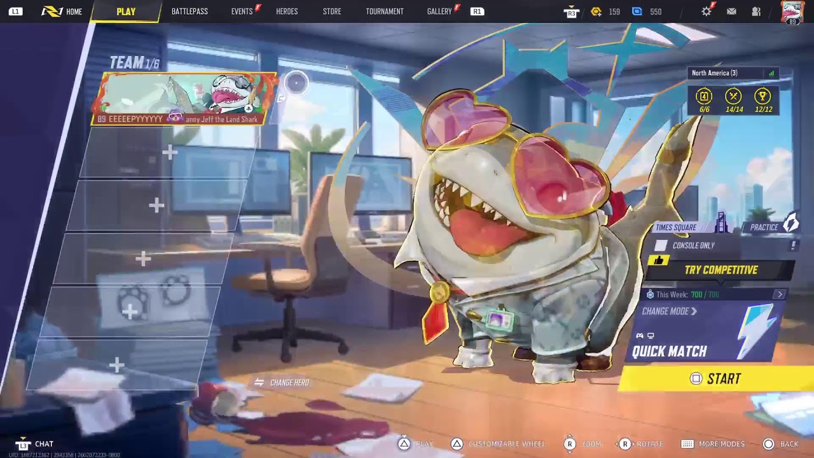Click the lightning bolt Quick Match emblem
The height and width of the screenshot is (458, 814).
click(757, 331)
